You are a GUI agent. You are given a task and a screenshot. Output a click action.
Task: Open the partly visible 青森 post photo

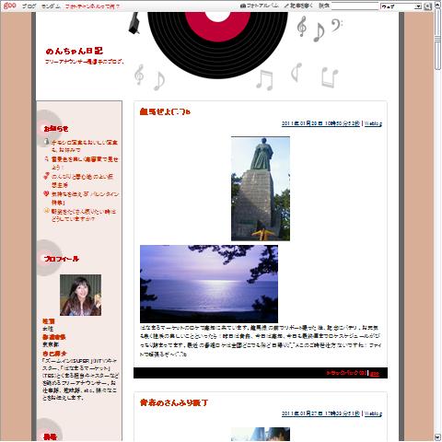click(x=261, y=435)
